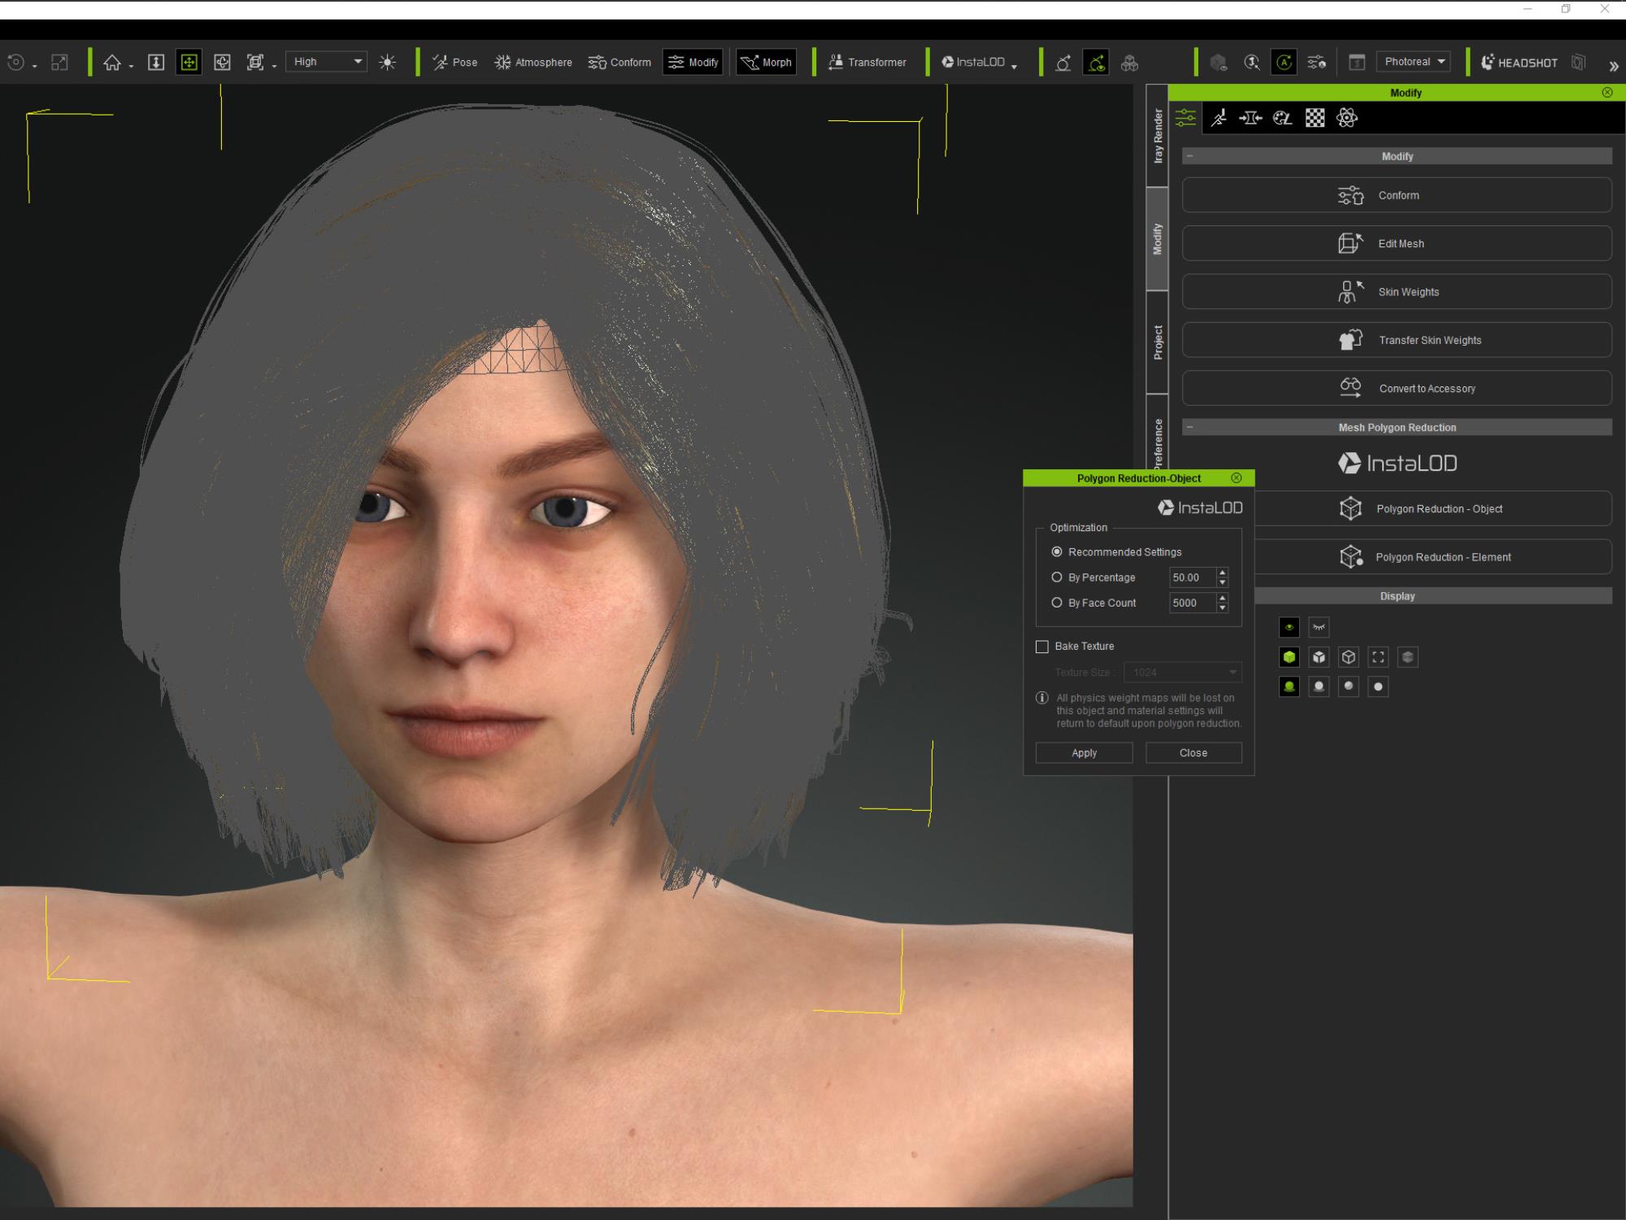Switch to the Modify side tab

[1158, 239]
